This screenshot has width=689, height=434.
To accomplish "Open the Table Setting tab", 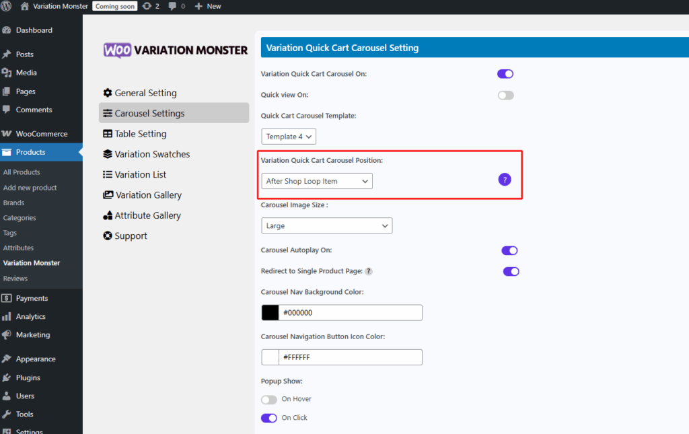I will point(174,133).
